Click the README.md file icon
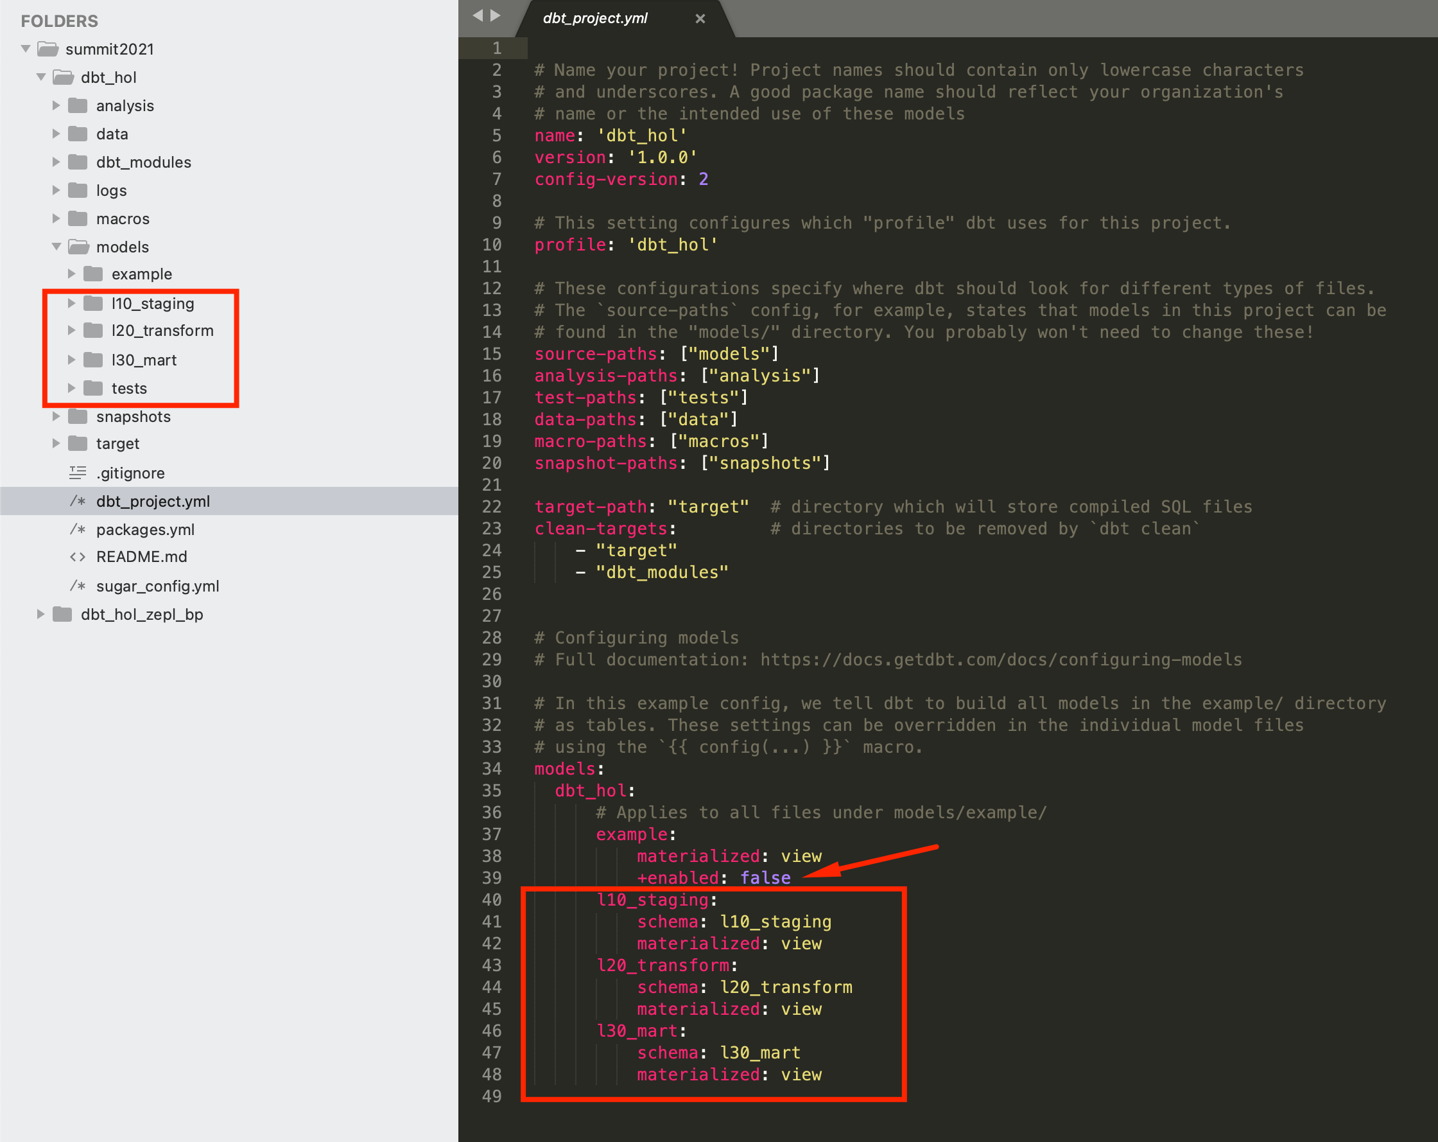Image resolution: width=1438 pixels, height=1142 pixels. (x=78, y=557)
